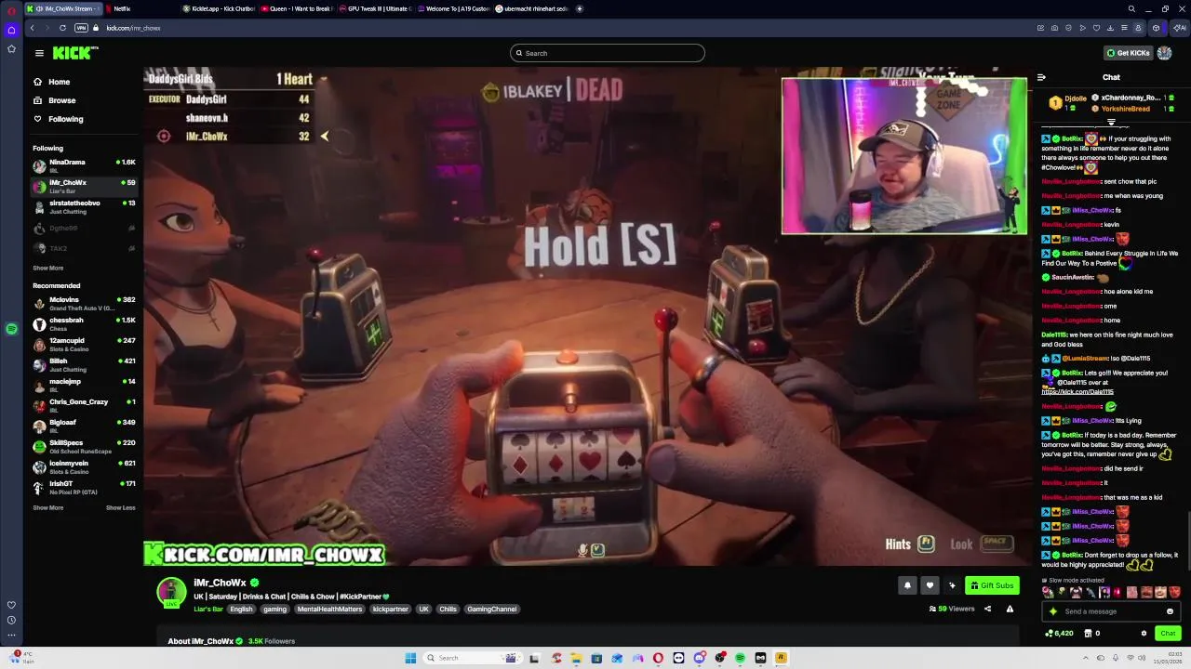
Task: Show hidden system tray icons
Action: (x=1086, y=658)
